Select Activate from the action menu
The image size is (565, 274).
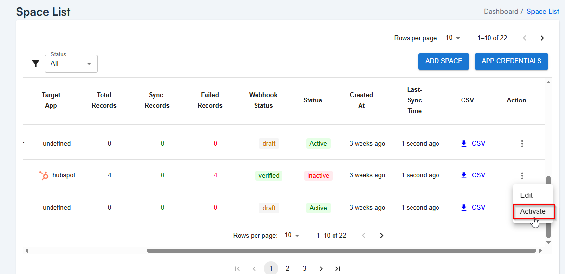tap(533, 212)
